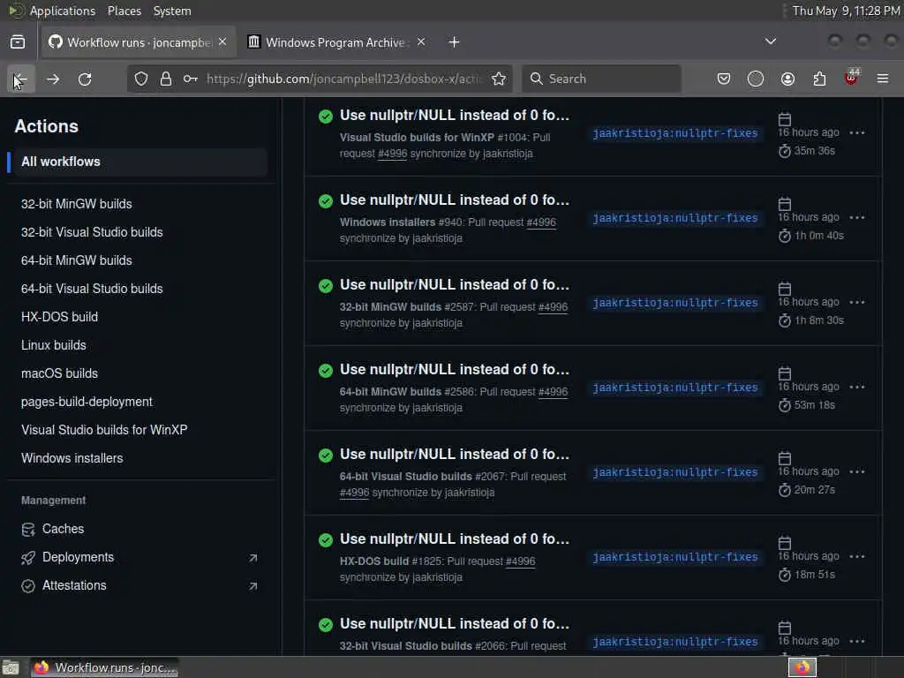Click #4996 link in 64-bit Visual Studio #2067 row
Screen dimensions: 904x678
click(x=354, y=493)
